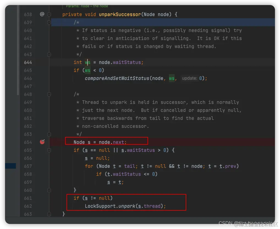Collapse the comment block starting line 648
This screenshot has height=229, width=280.
click(49, 94)
